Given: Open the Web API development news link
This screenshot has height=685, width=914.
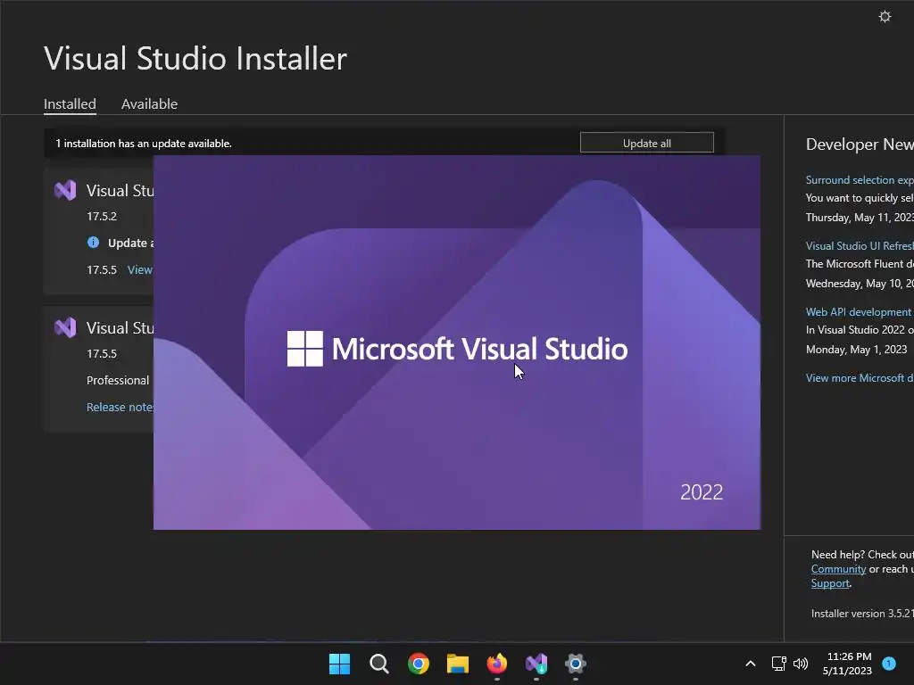Looking at the screenshot, I should pyautogui.click(x=858, y=312).
